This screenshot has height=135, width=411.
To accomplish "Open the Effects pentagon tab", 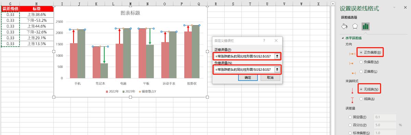I will (x=355, y=26).
